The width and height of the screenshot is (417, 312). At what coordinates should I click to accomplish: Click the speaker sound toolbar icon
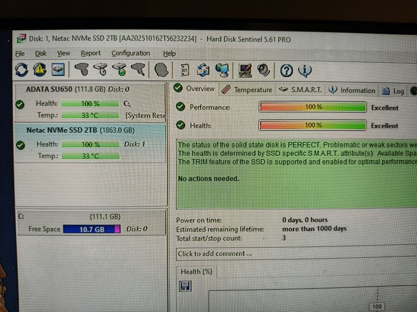tap(264, 70)
